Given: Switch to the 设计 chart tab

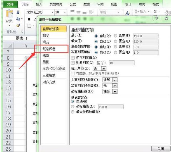Looking at the screenshot, I should (x=128, y=4).
